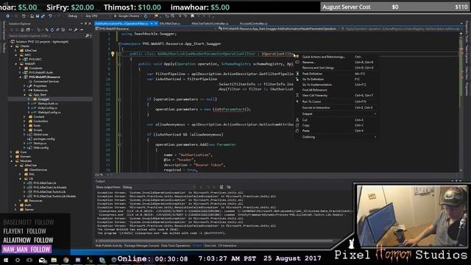Click the Save file toolbar icon
The height and width of the screenshot is (265, 471).
pyautogui.click(x=38, y=16)
